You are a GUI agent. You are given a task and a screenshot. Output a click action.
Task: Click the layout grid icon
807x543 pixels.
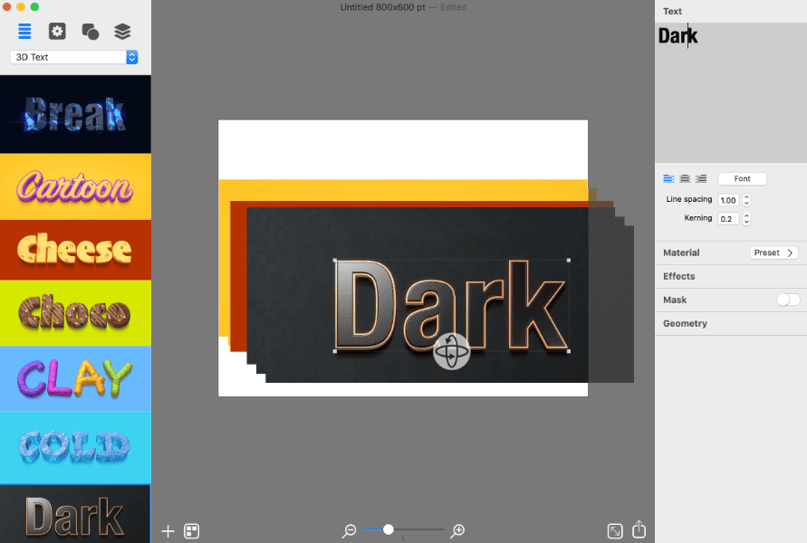pos(191,530)
